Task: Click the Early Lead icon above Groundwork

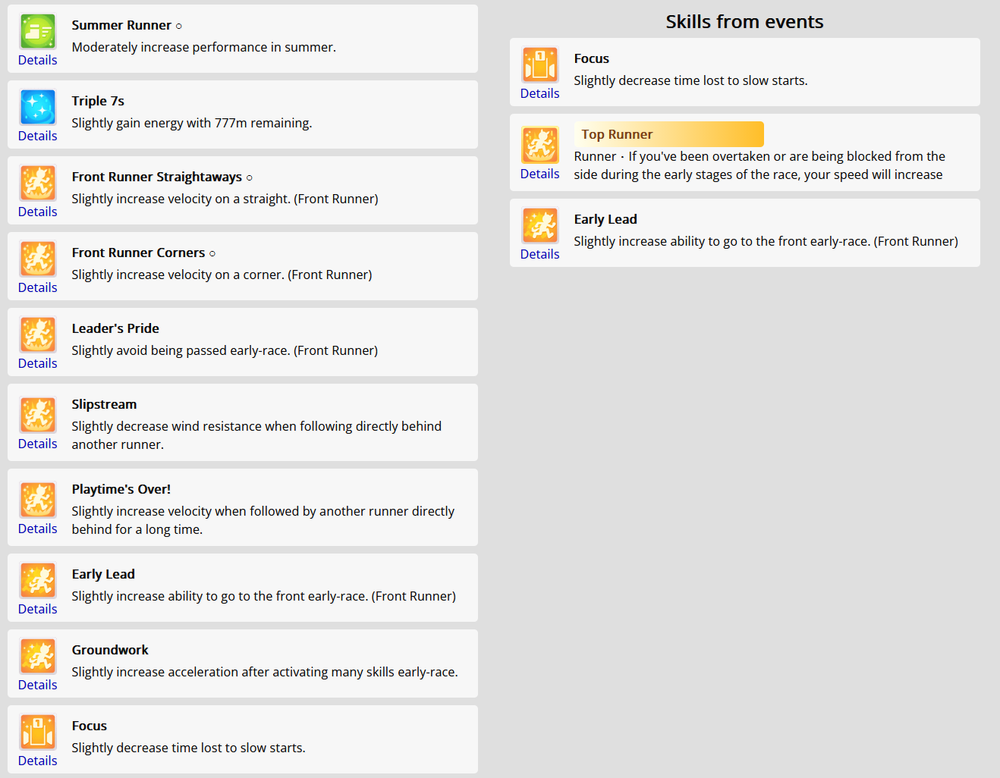Action: (x=38, y=581)
